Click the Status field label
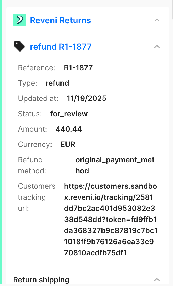The image size is (173, 286). 30,114
